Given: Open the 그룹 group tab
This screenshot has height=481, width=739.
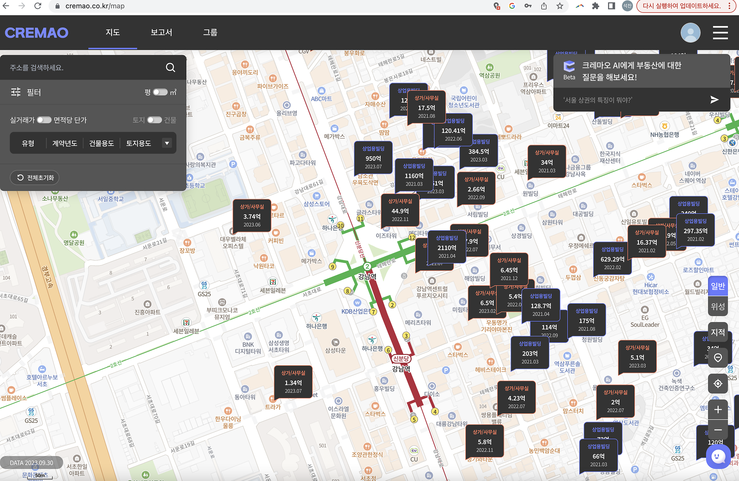Looking at the screenshot, I should pyautogui.click(x=210, y=32).
